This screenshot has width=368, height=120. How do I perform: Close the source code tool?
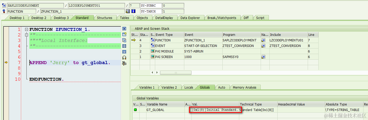point(124,29)
